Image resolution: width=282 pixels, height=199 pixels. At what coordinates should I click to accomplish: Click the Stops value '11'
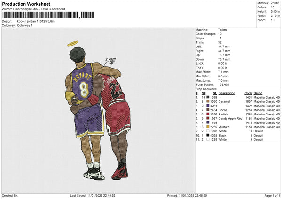[x=220, y=38]
